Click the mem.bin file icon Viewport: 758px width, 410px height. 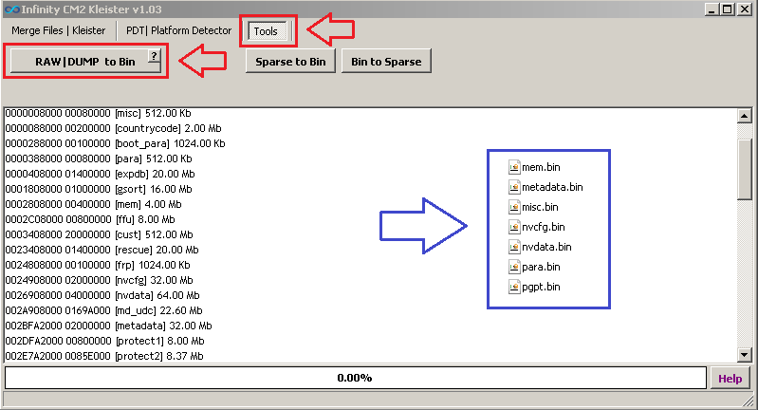(x=514, y=167)
